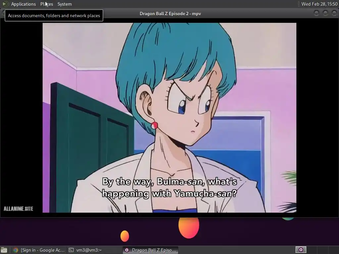The width and height of the screenshot is (339, 254).
Task: Click the Show Desktop icon in the bottom panel
Action: tap(4, 250)
